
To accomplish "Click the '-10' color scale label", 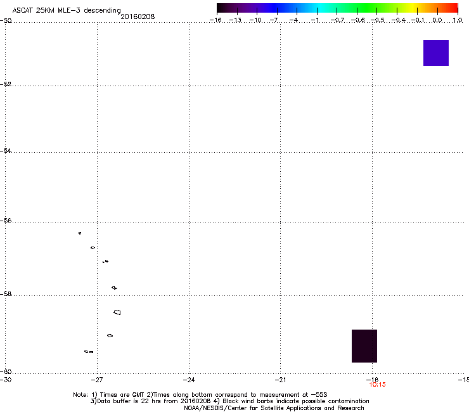I will click(255, 20).
